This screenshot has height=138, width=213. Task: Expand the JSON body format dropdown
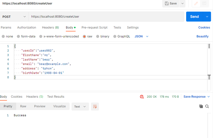click(x=141, y=36)
